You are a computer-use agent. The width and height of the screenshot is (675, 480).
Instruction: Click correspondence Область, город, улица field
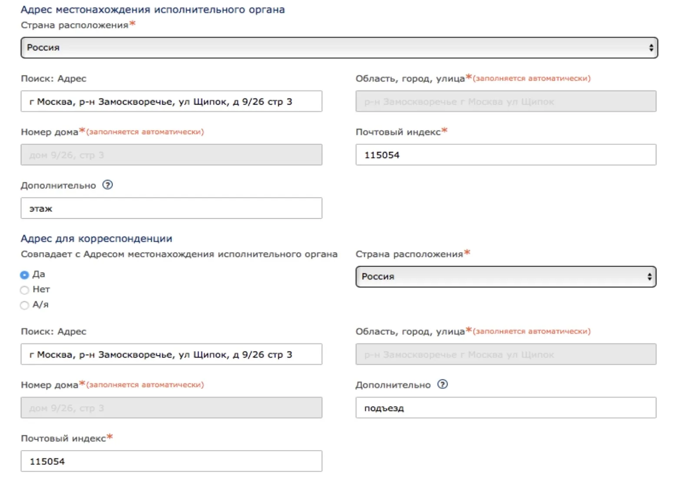click(505, 355)
